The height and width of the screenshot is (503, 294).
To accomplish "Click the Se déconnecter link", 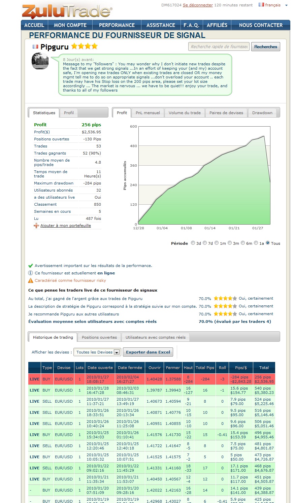I will (198, 5).
